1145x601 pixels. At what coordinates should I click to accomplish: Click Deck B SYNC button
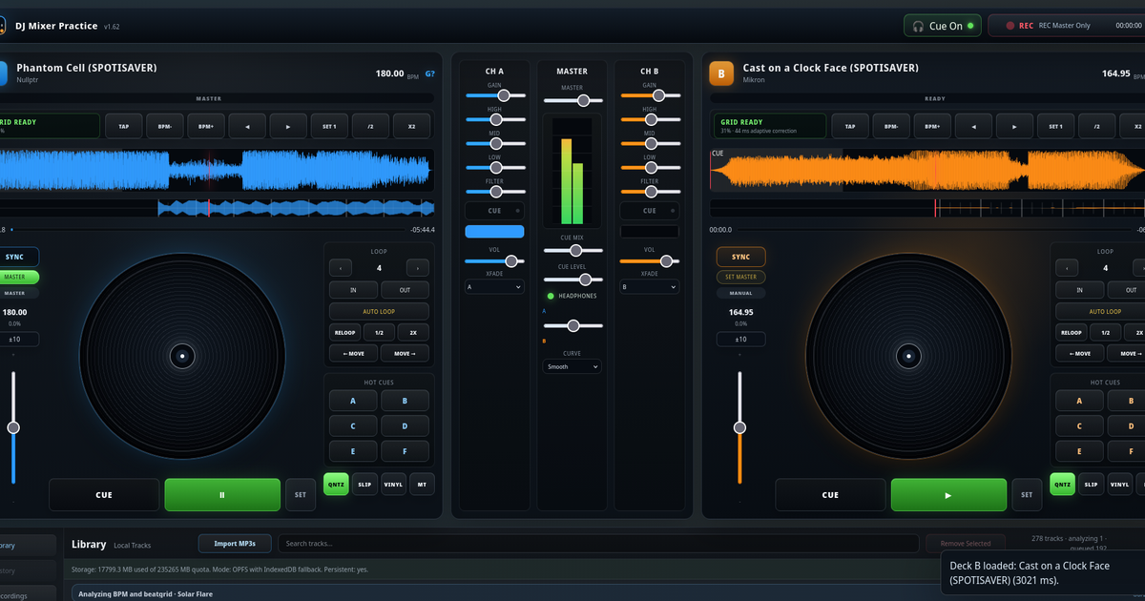(x=741, y=257)
